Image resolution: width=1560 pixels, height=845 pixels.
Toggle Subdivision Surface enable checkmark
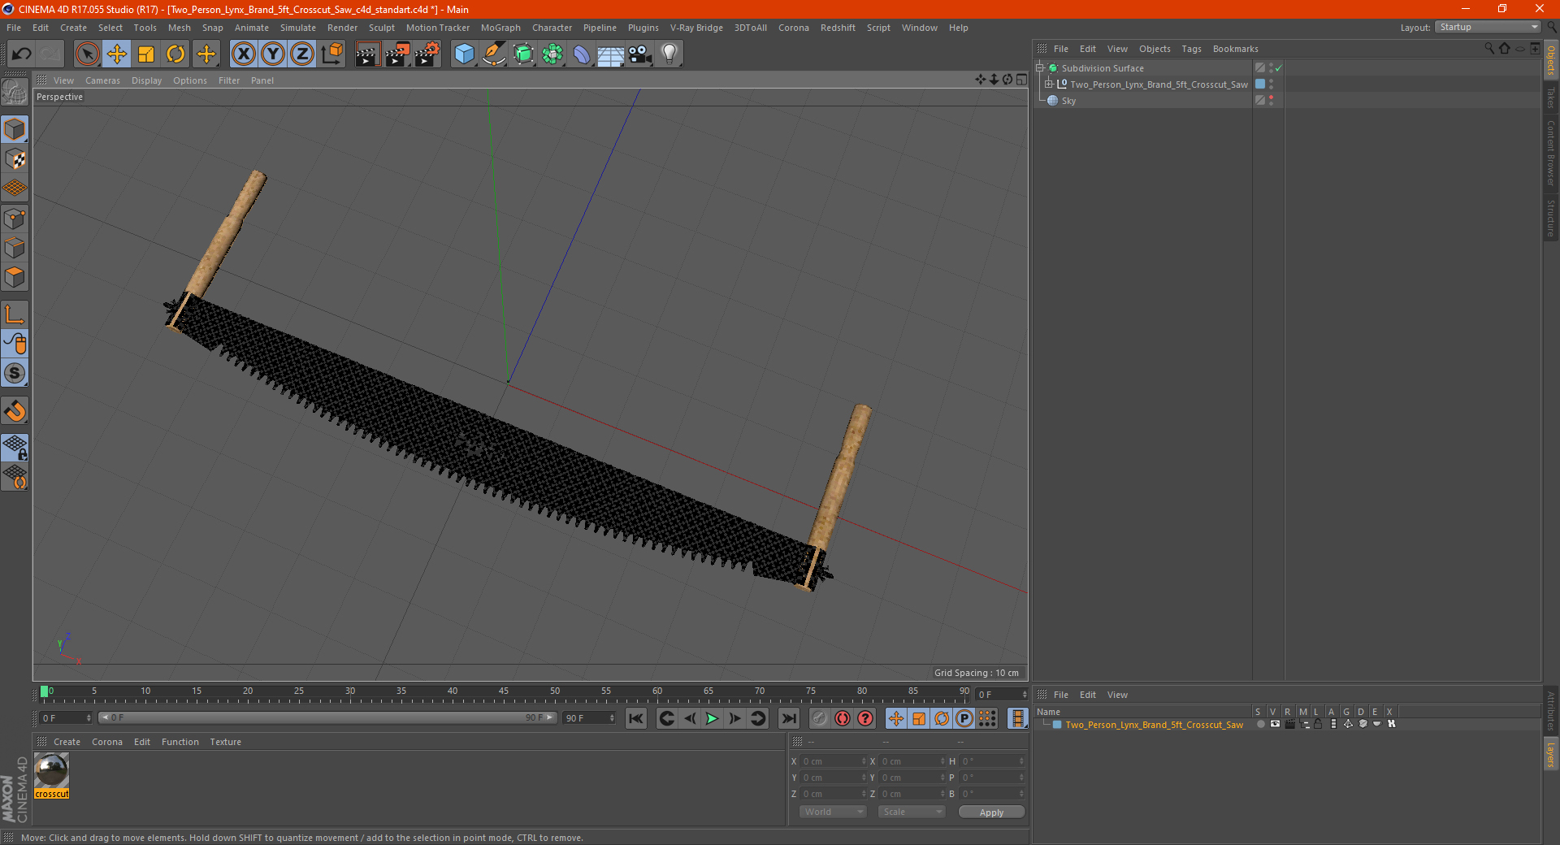point(1278,68)
